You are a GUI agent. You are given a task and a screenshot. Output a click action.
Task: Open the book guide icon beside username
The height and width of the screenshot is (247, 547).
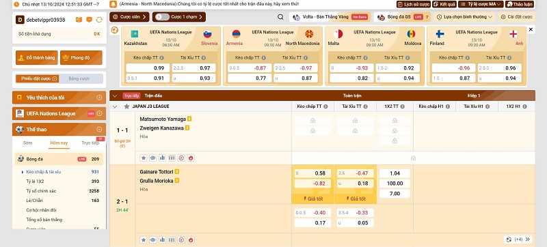[79, 20]
